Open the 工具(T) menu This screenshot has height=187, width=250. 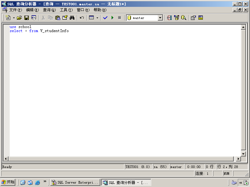(66, 10)
